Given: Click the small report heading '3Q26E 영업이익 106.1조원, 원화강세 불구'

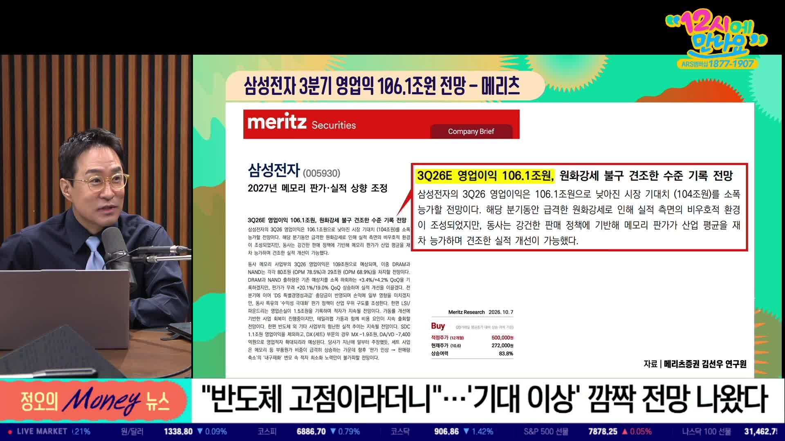Looking at the screenshot, I should coord(327,220).
